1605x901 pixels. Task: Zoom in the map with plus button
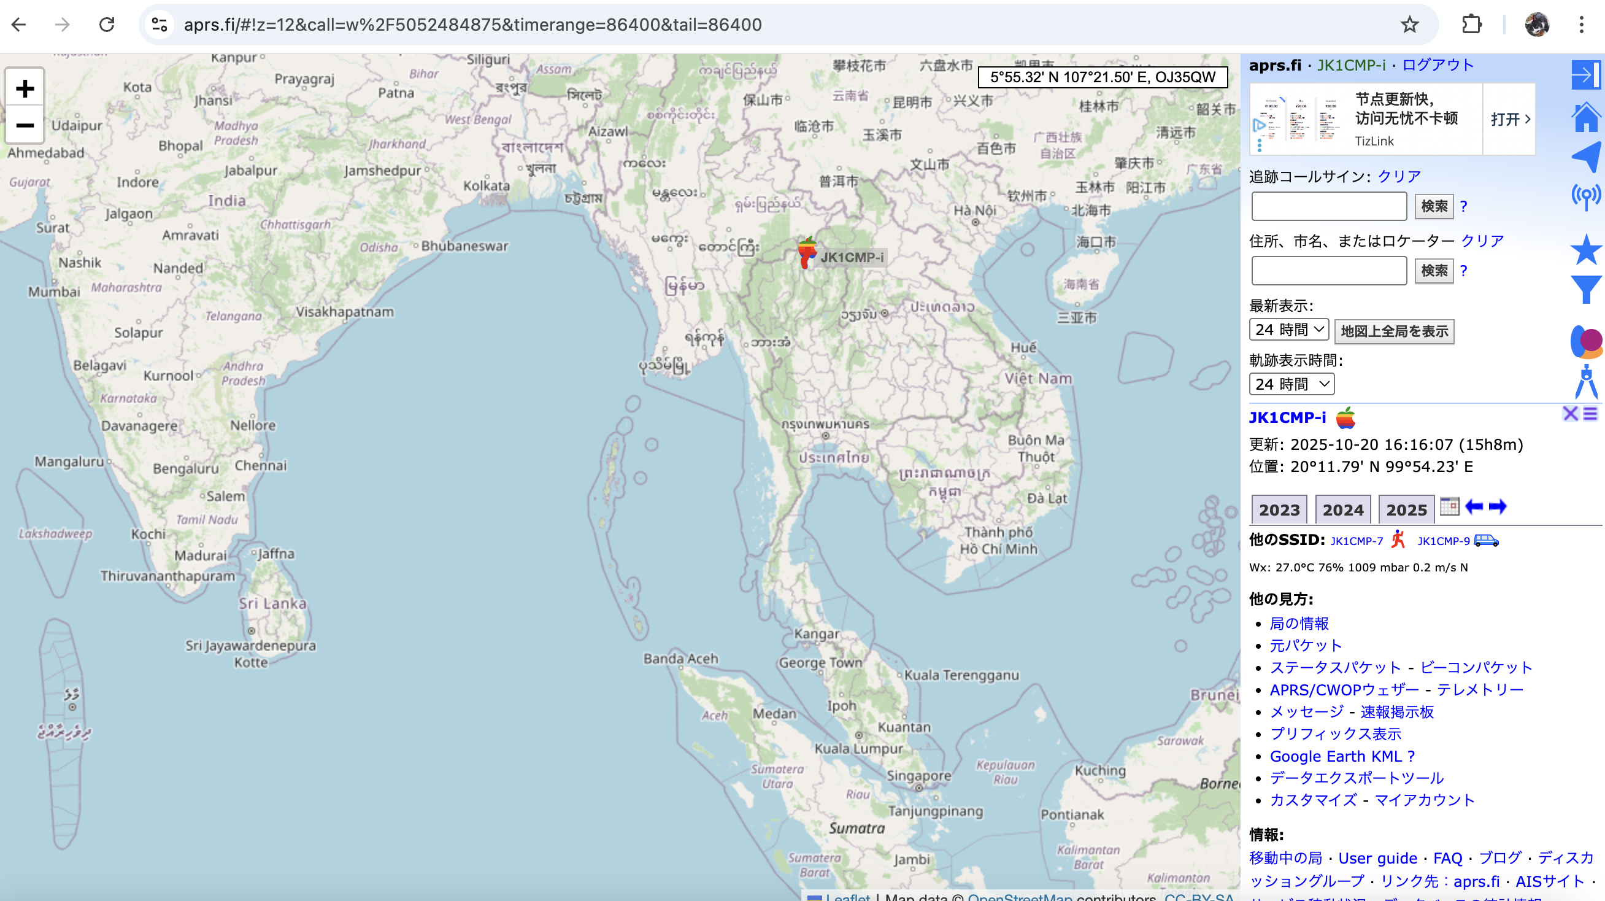[x=25, y=88]
